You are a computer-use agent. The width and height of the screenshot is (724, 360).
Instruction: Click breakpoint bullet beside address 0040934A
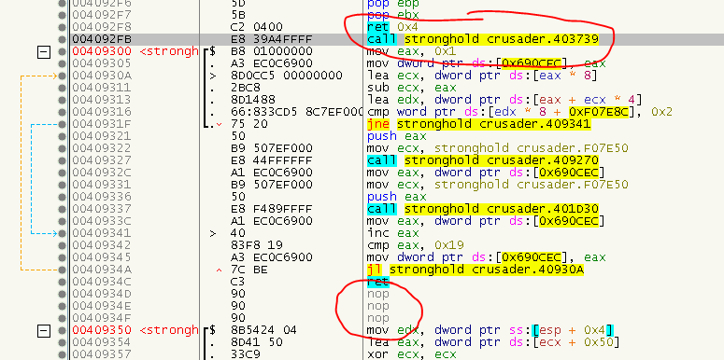[x=62, y=270]
